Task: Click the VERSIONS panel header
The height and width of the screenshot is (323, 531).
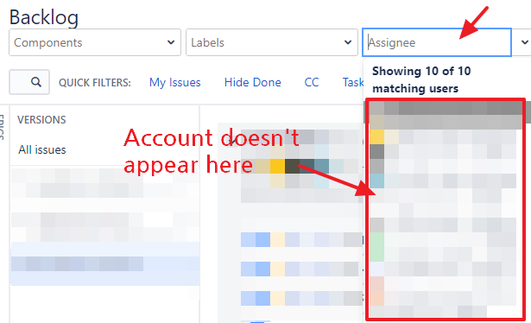Action: coord(41,120)
